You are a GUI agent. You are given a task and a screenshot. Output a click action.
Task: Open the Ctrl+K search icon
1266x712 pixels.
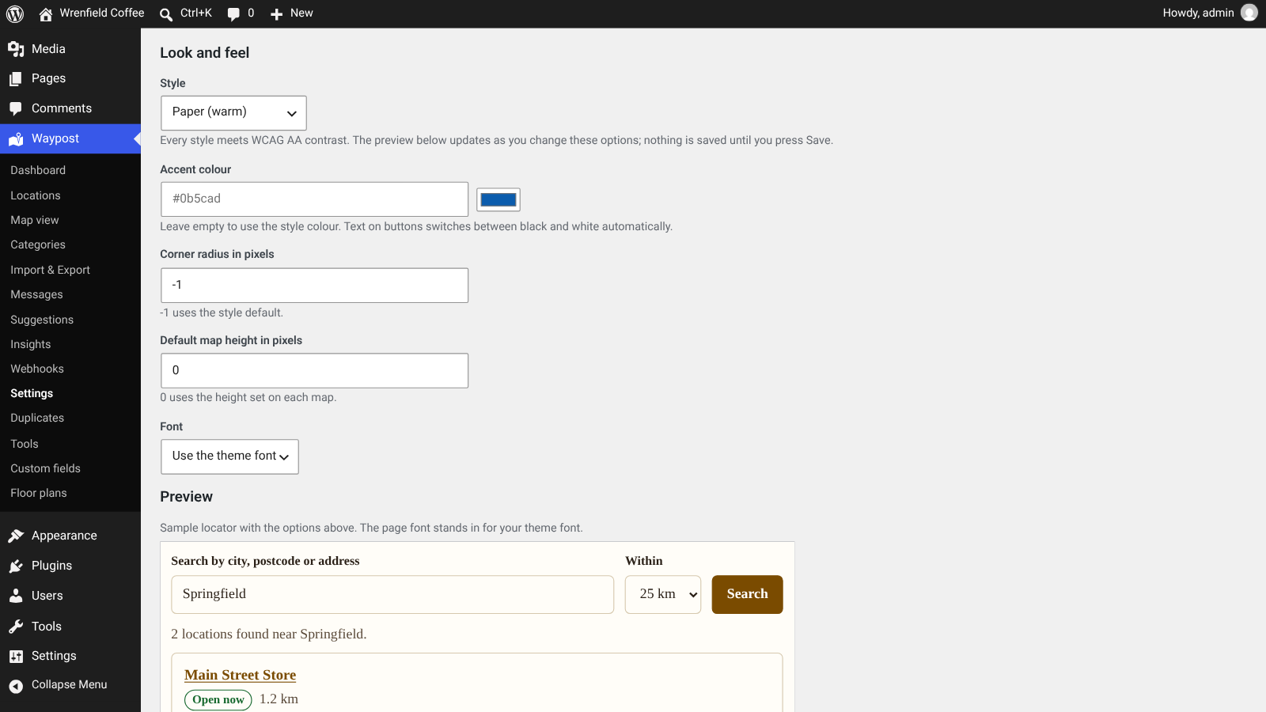click(166, 13)
